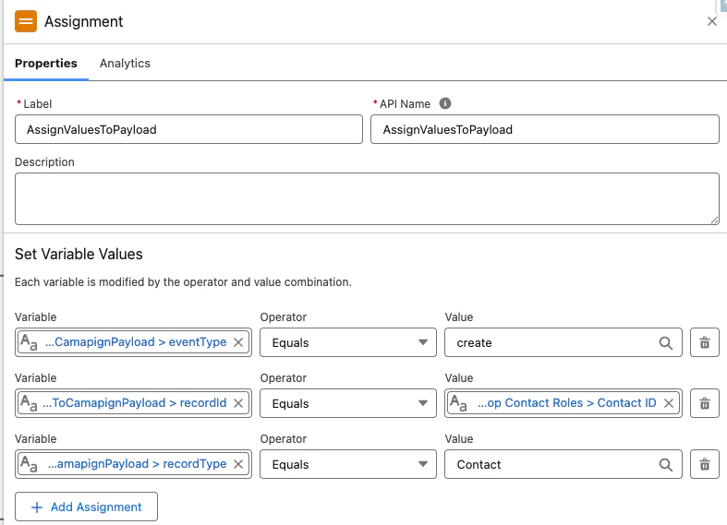The width and height of the screenshot is (727, 525).
Task: Click the text type icon on recordType variable
Action: click(x=29, y=464)
